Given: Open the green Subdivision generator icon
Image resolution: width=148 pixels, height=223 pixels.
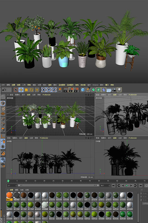Looking at the screenshot, I should pyautogui.click(x=93, y=90).
